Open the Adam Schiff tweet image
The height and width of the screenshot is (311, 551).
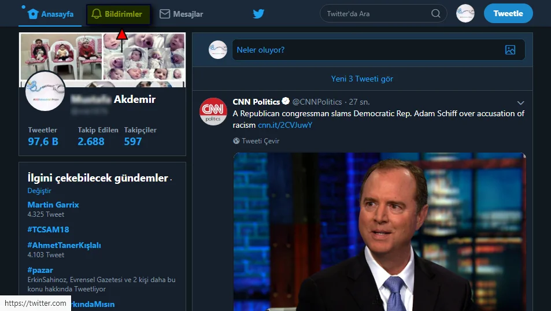(379, 231)
